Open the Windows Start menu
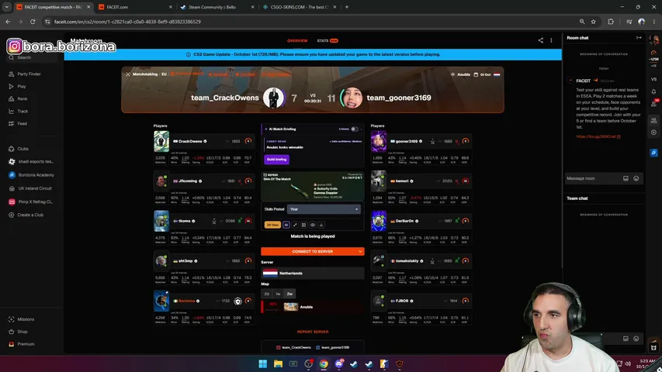Image resolution: width=662 pixels, height=372 pixels. (262, 363)
